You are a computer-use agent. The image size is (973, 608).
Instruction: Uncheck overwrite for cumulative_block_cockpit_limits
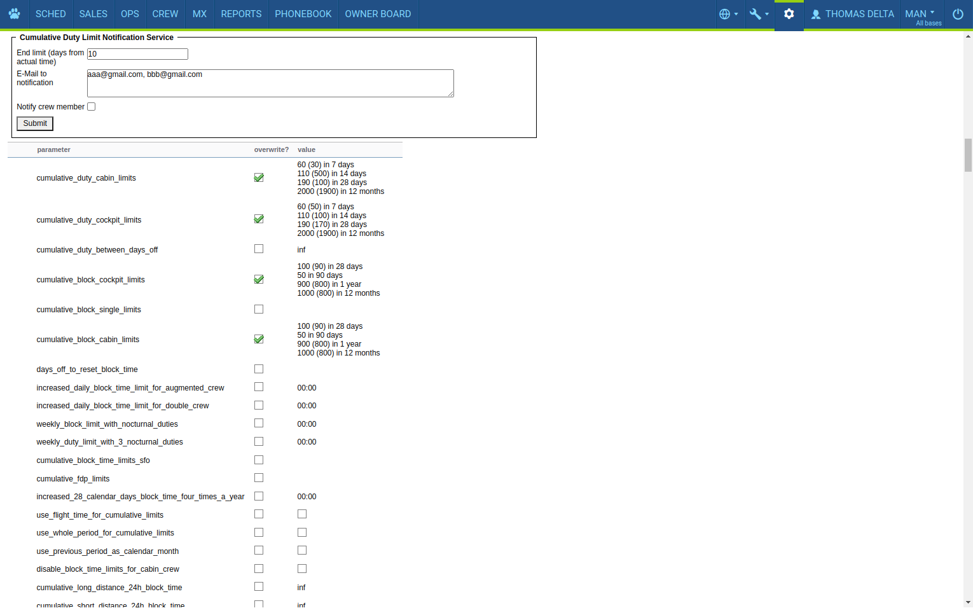click(x=259, y=280)
